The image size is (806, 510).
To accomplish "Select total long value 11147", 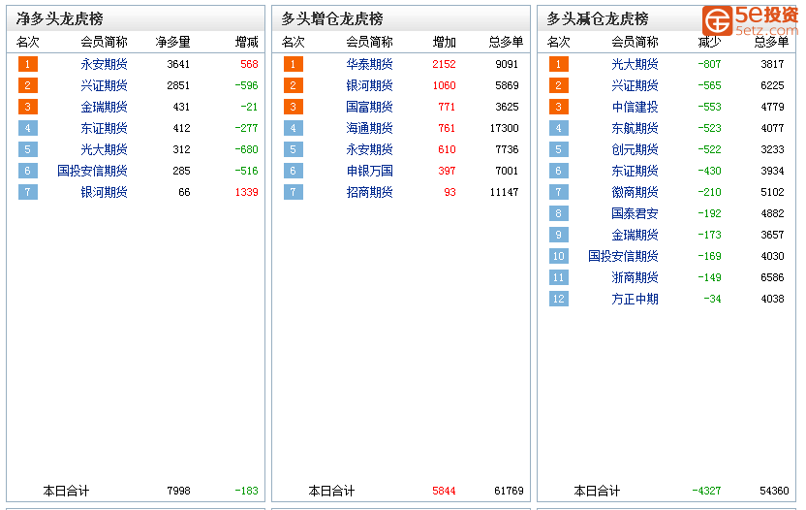I will tap(505, 193).
